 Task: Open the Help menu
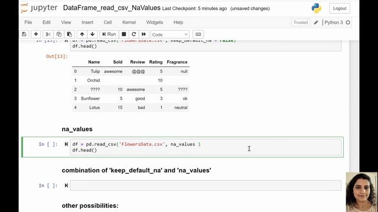click(x=178, y=22)
